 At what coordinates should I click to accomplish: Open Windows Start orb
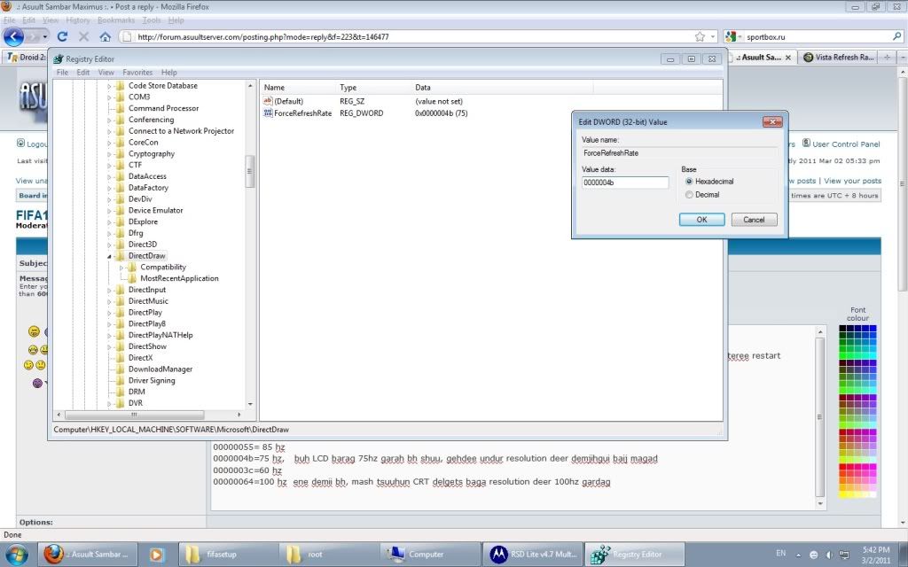(18, 554)
